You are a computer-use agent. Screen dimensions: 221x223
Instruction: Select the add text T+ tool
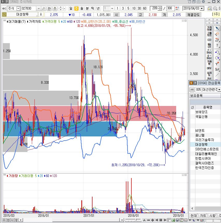tap(217, 64)
